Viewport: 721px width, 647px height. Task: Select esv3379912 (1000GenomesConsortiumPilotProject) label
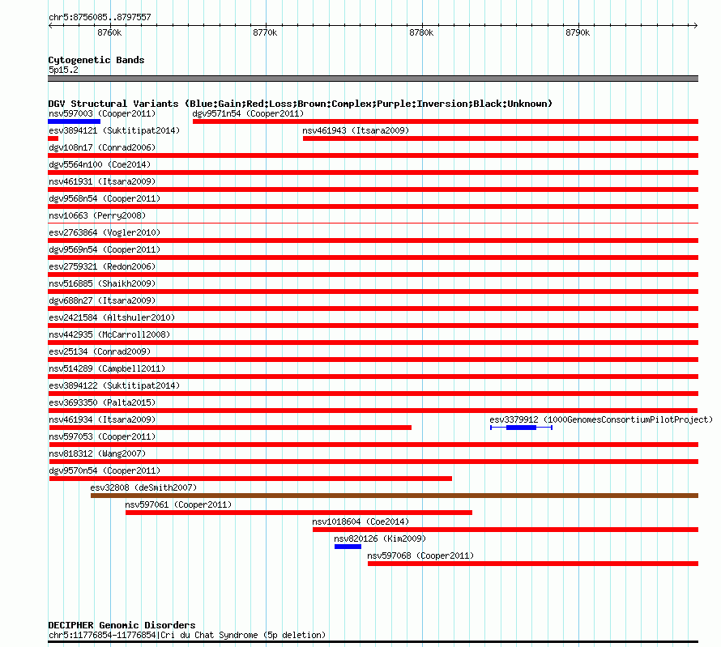tap(601, 419)
